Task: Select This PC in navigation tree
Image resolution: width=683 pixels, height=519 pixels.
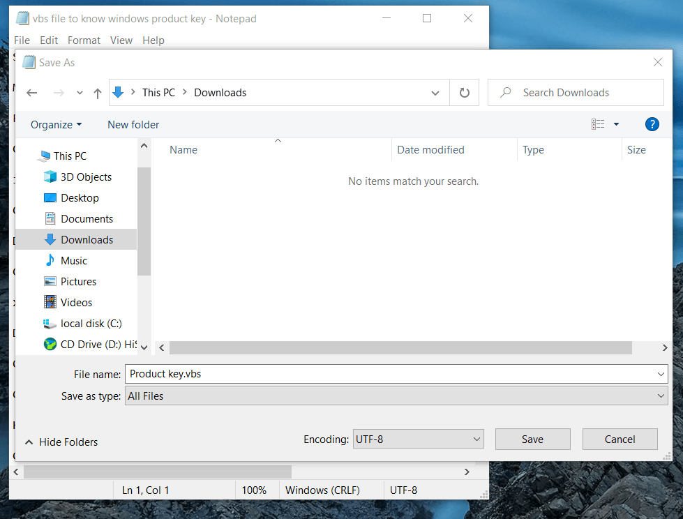Action: point(70,156)
